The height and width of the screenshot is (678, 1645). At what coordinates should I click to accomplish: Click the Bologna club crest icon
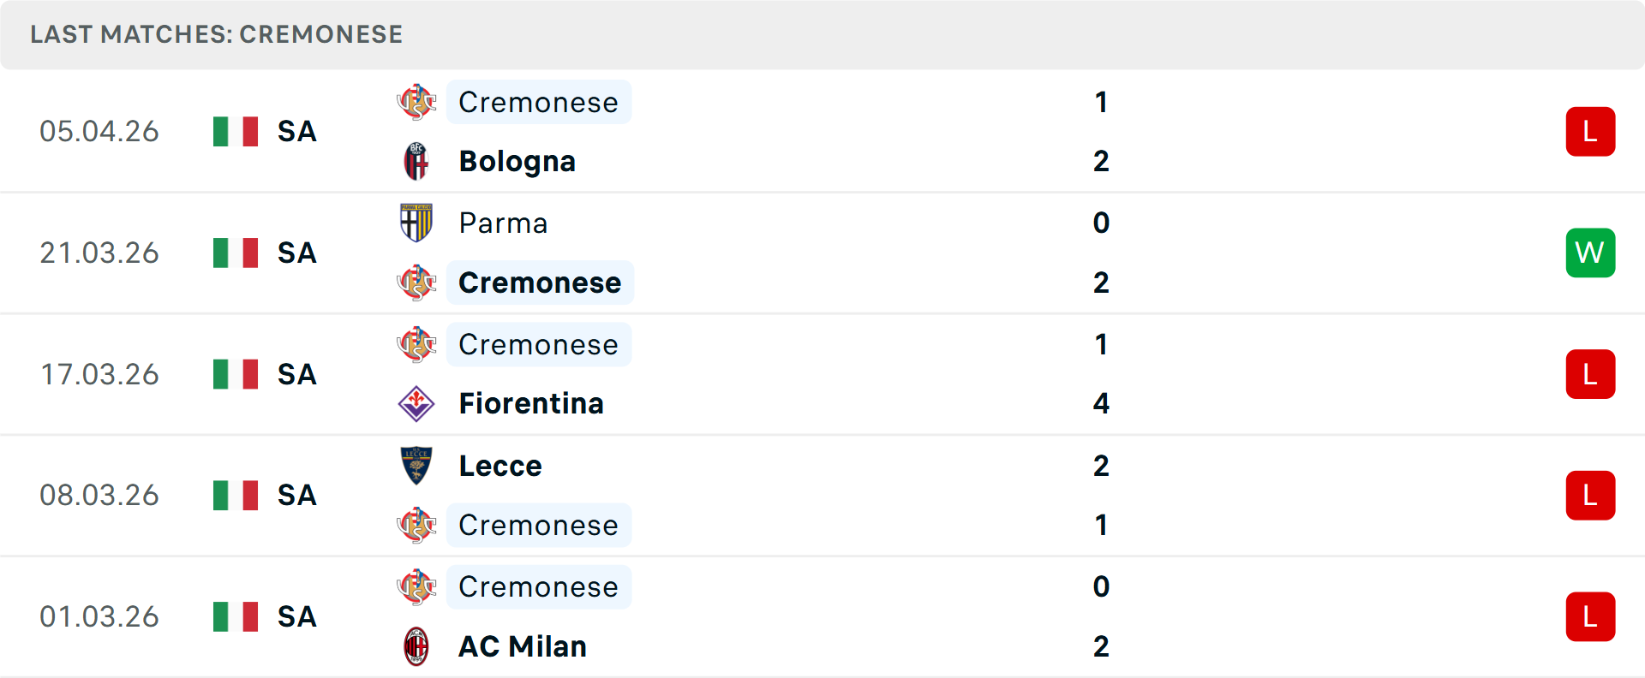pyautogui.click(x=416, y=161)
